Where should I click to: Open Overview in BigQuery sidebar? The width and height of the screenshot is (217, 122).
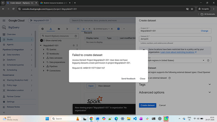point(11,34)
